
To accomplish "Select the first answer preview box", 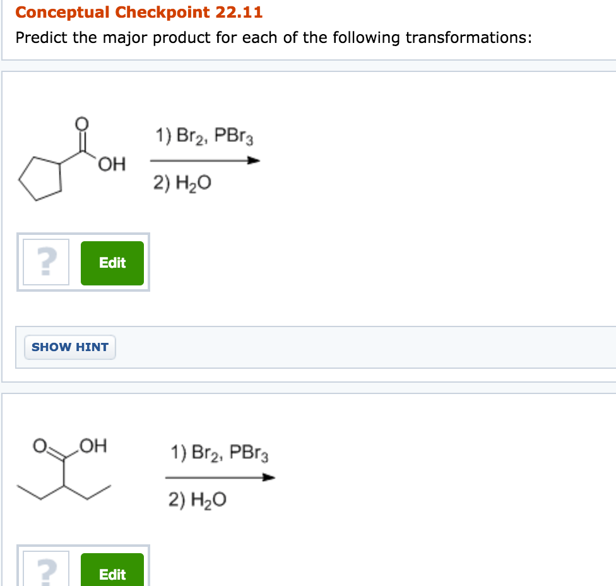I will 83,263.
